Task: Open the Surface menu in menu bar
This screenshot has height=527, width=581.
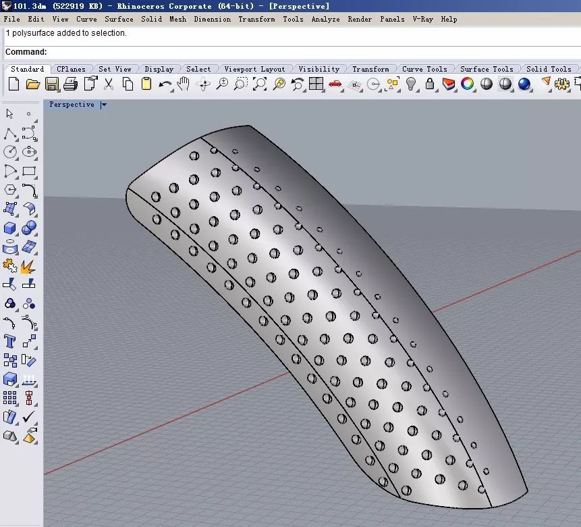Action: (119, 19)
